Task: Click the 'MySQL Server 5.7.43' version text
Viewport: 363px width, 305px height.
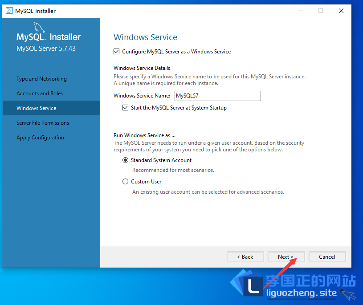Action: (46, 49)
